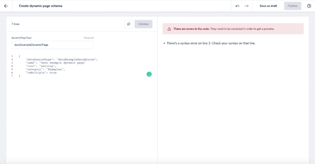Open the help question mark icon
The image size is (315, 164).
pyautogui.click(x=309, y=6)
